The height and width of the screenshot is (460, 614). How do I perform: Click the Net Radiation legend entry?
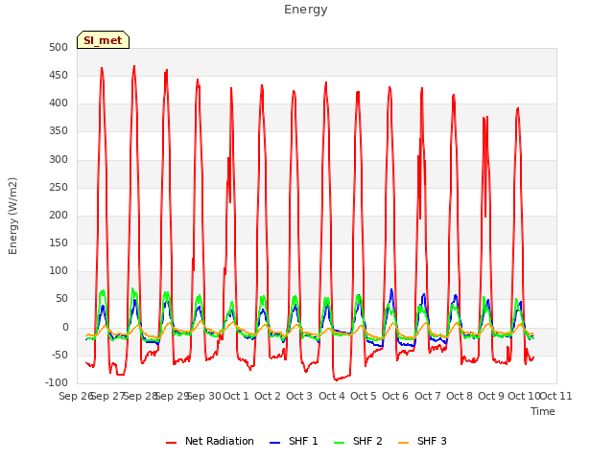210,441
